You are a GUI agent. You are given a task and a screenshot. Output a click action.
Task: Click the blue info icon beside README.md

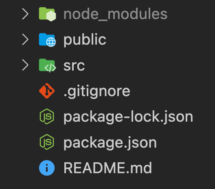pyautogui.click(x=47, y=168)
